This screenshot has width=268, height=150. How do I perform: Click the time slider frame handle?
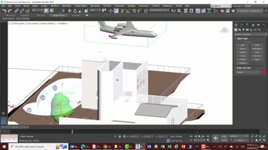[x=15, y=127]
